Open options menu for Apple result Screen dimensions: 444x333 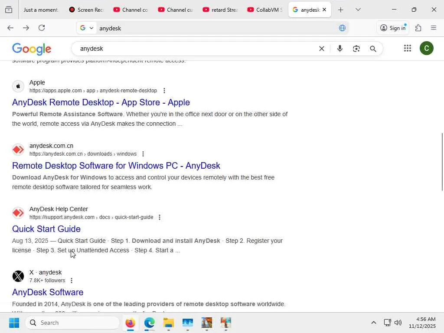164,91
